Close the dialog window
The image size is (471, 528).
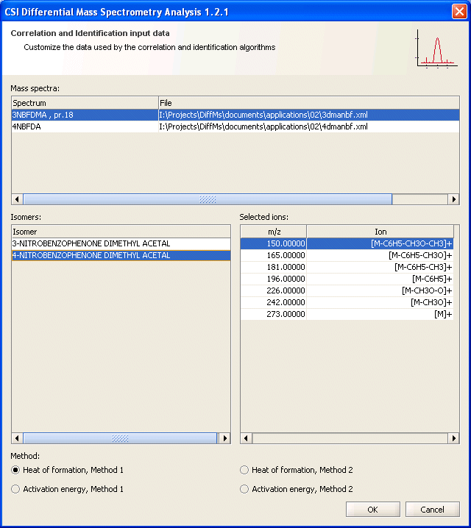coord(458,10)
